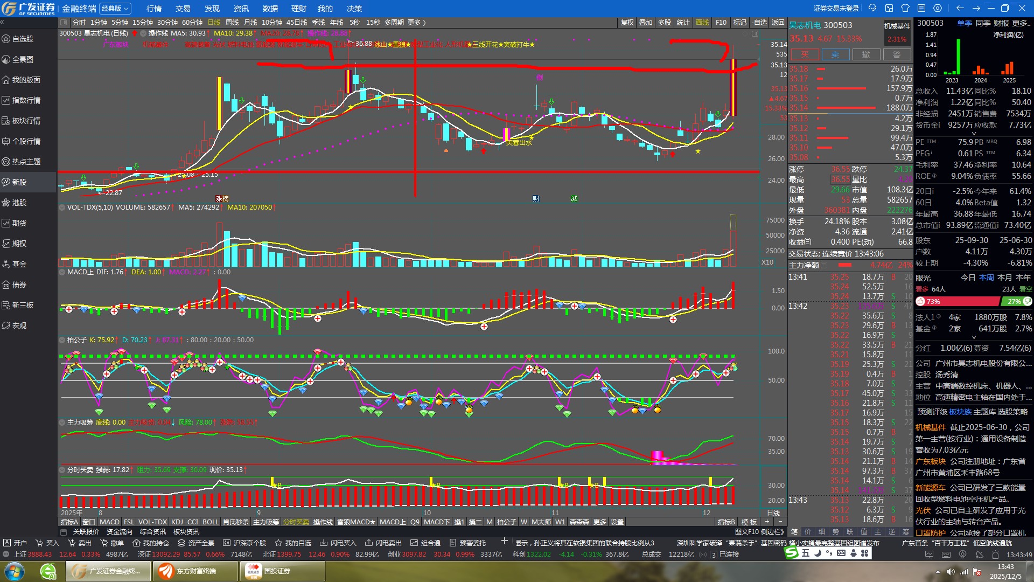Switch to 周线 weekly chart tab
Screen dimensions: 1034x582
click(x=232, y=23)
